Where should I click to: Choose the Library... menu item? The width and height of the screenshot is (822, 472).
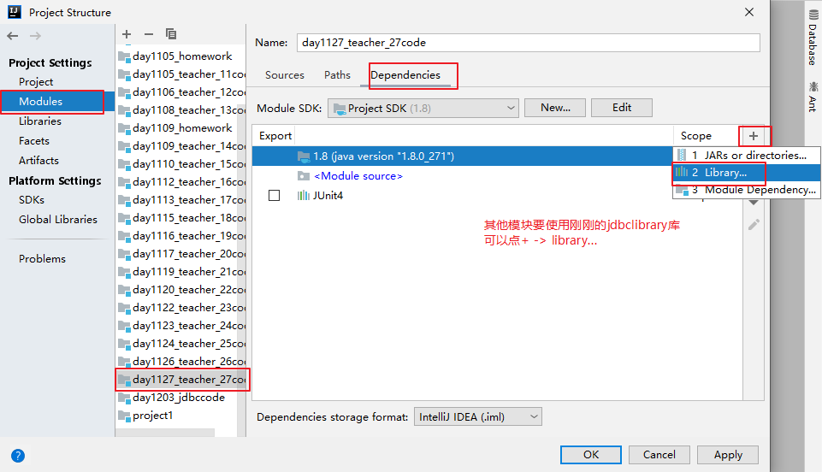click(747, 173)
